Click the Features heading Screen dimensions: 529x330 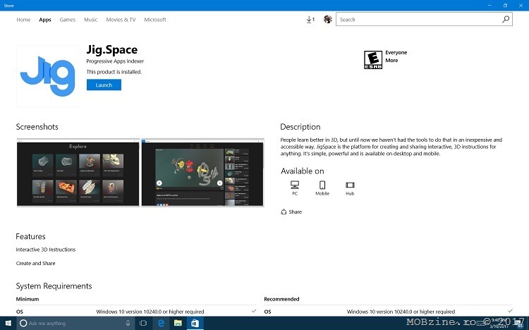click(x=30, y=236)
